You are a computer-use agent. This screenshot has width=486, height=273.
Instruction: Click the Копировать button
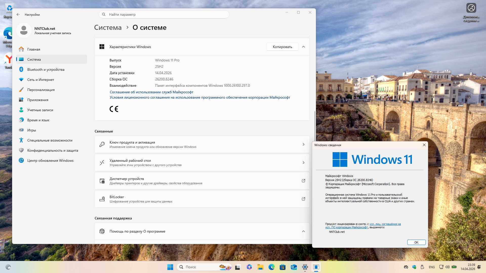pos(282,47)
